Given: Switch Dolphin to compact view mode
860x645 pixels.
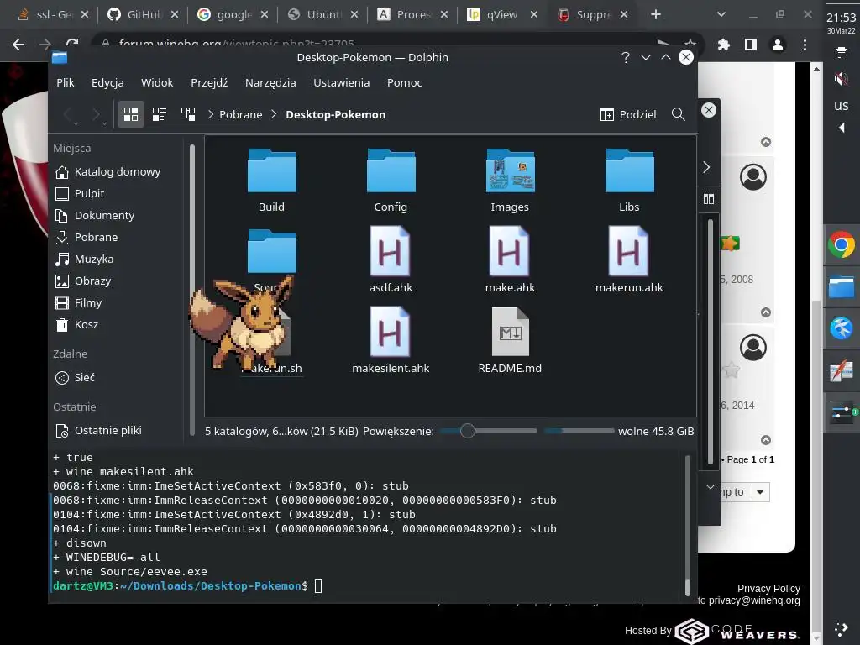Looking at the screenshot, I should click(160, 114).
